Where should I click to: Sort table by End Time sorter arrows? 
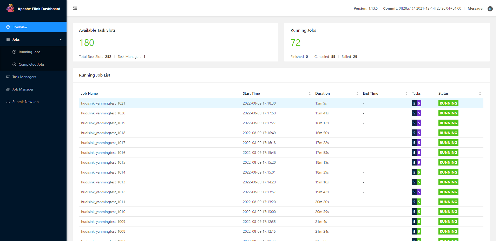coord(406,94)
